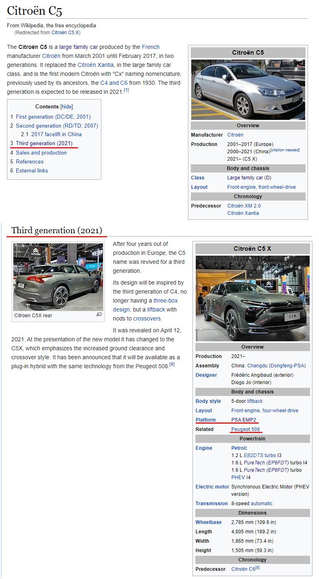Screen dimensions: 319x579
Task: Select 'Frédéric Angibaud (exterior)' designer text
Action: 262,375
